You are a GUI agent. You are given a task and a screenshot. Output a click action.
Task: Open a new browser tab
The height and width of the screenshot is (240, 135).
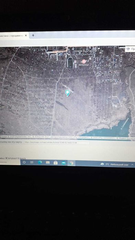tap(33, 35)
